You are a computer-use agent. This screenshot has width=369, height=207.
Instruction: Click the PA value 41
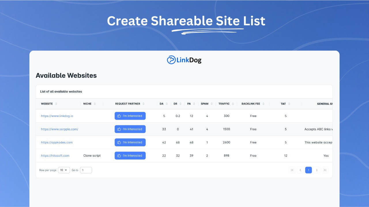(191, 129)
